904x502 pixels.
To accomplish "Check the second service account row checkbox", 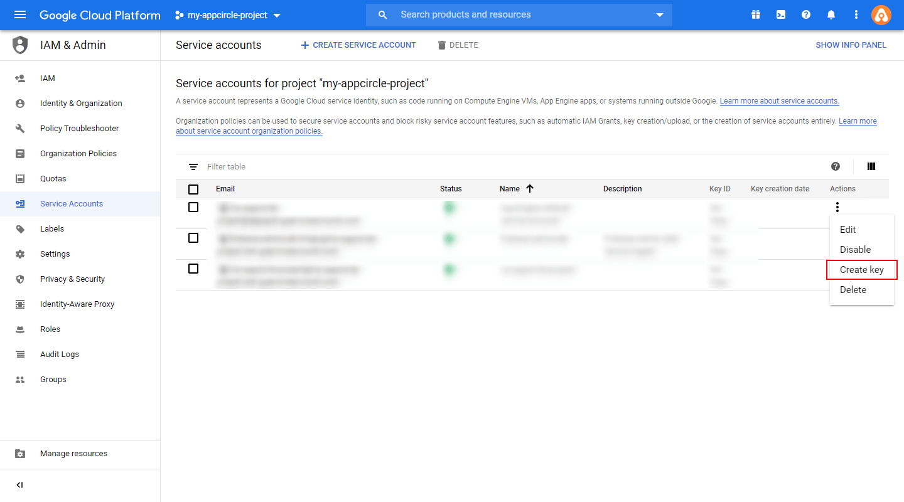I will (x=193, y=238).
